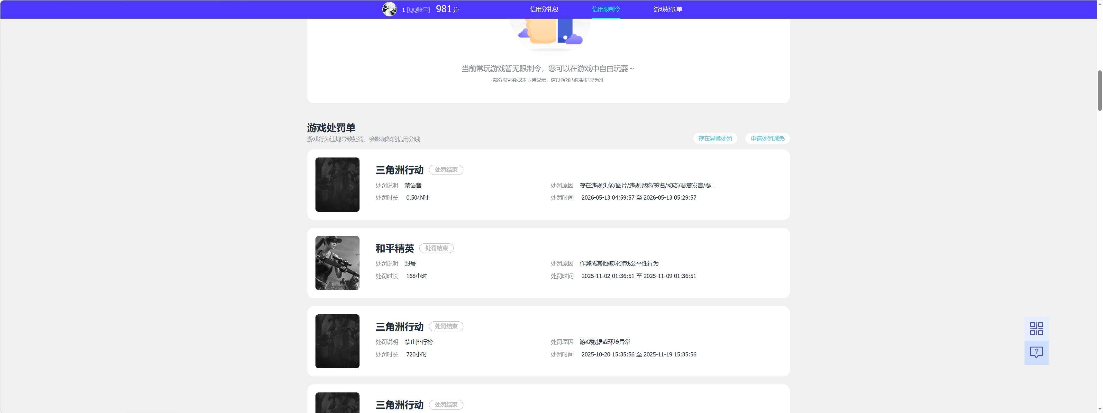Click the user avatar in the header
Screen dimensions: 1103x413
click(389, 9)
